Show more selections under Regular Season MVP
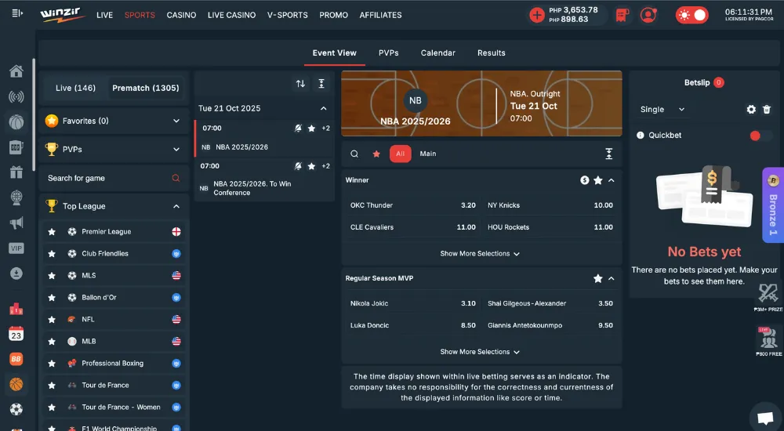This screenshot has height=431, width=784. click(x=480, y=352)
